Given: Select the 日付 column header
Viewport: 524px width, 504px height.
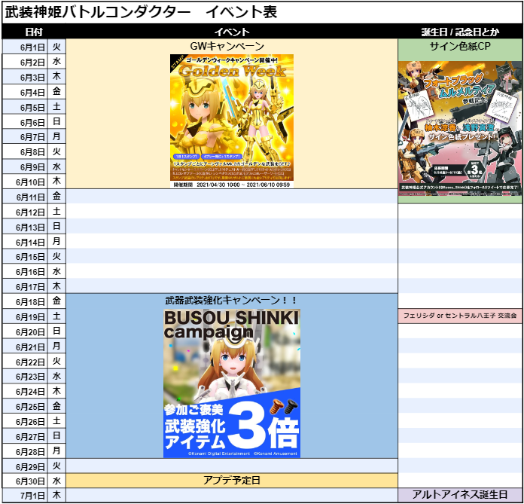Looking at the screenshot, I should [34, 32].
